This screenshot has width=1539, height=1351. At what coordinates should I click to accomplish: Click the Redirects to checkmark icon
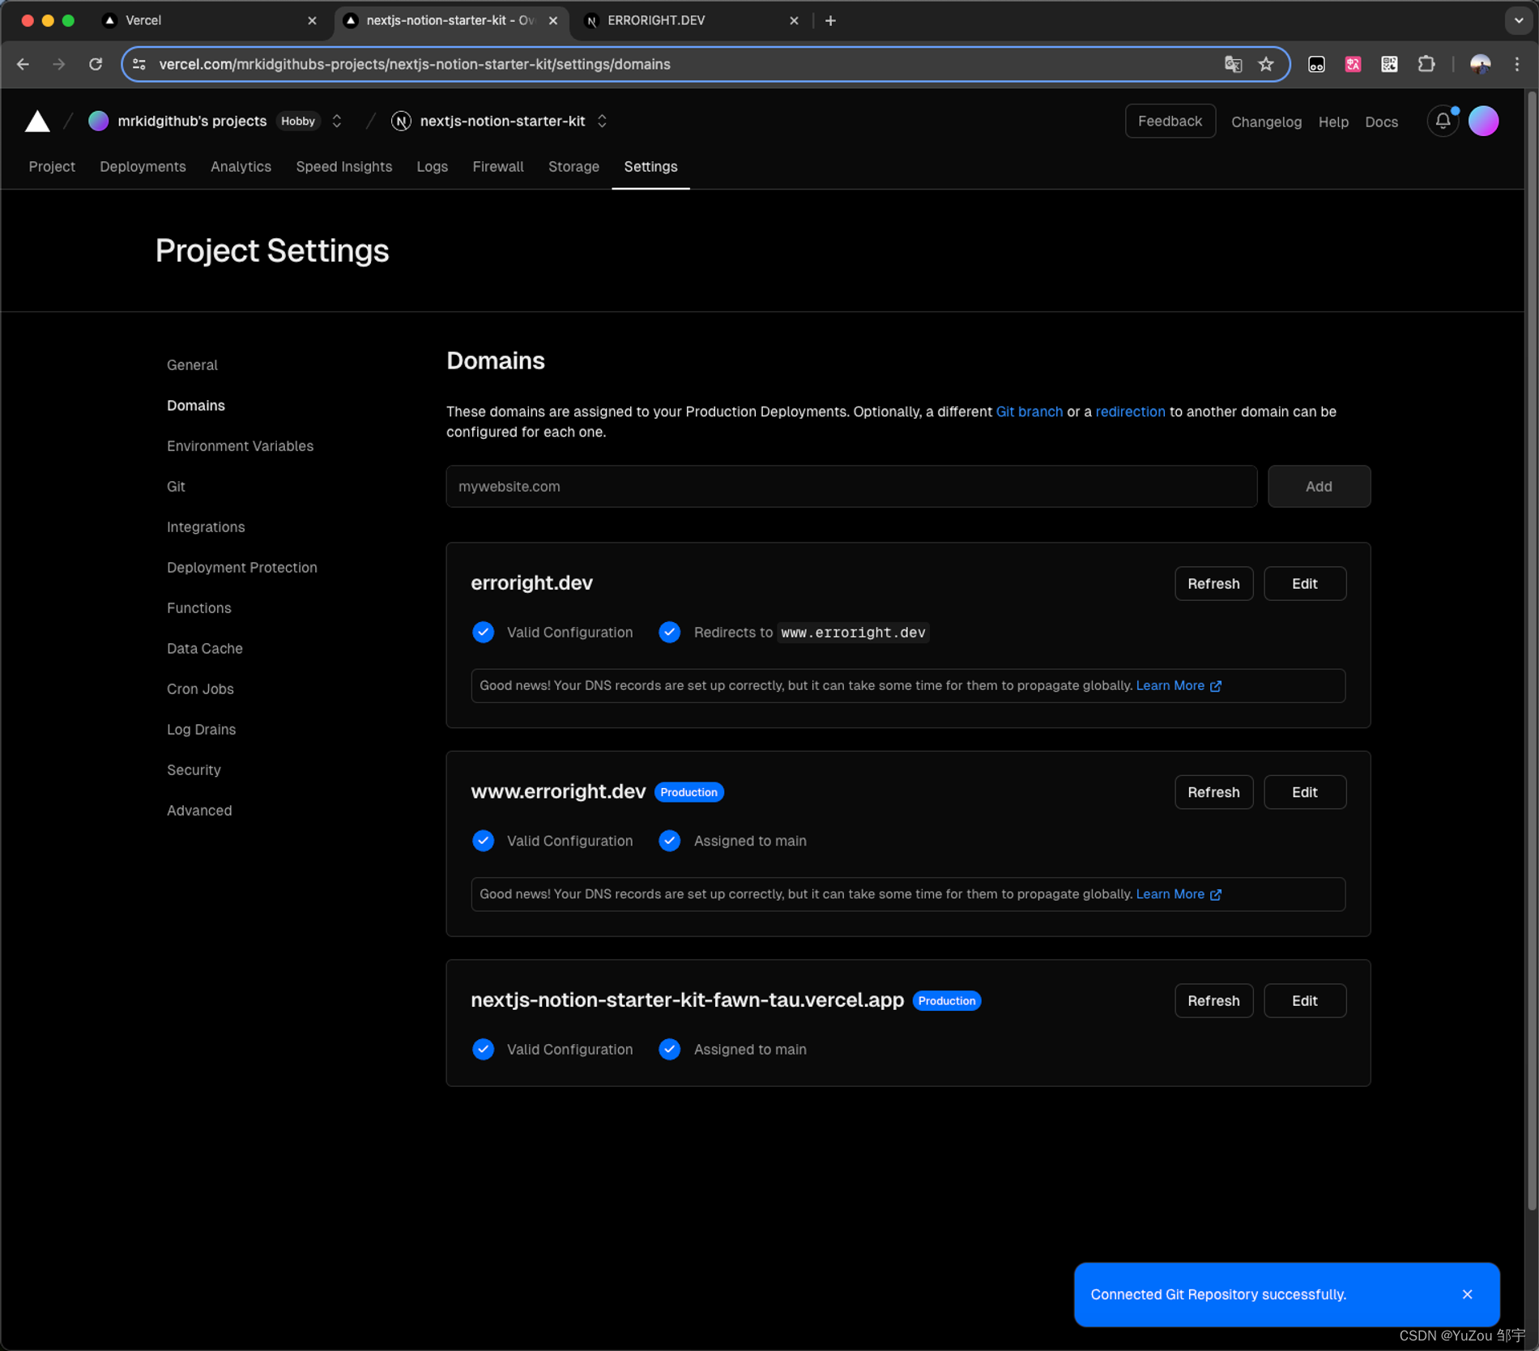tap(669, 633)
